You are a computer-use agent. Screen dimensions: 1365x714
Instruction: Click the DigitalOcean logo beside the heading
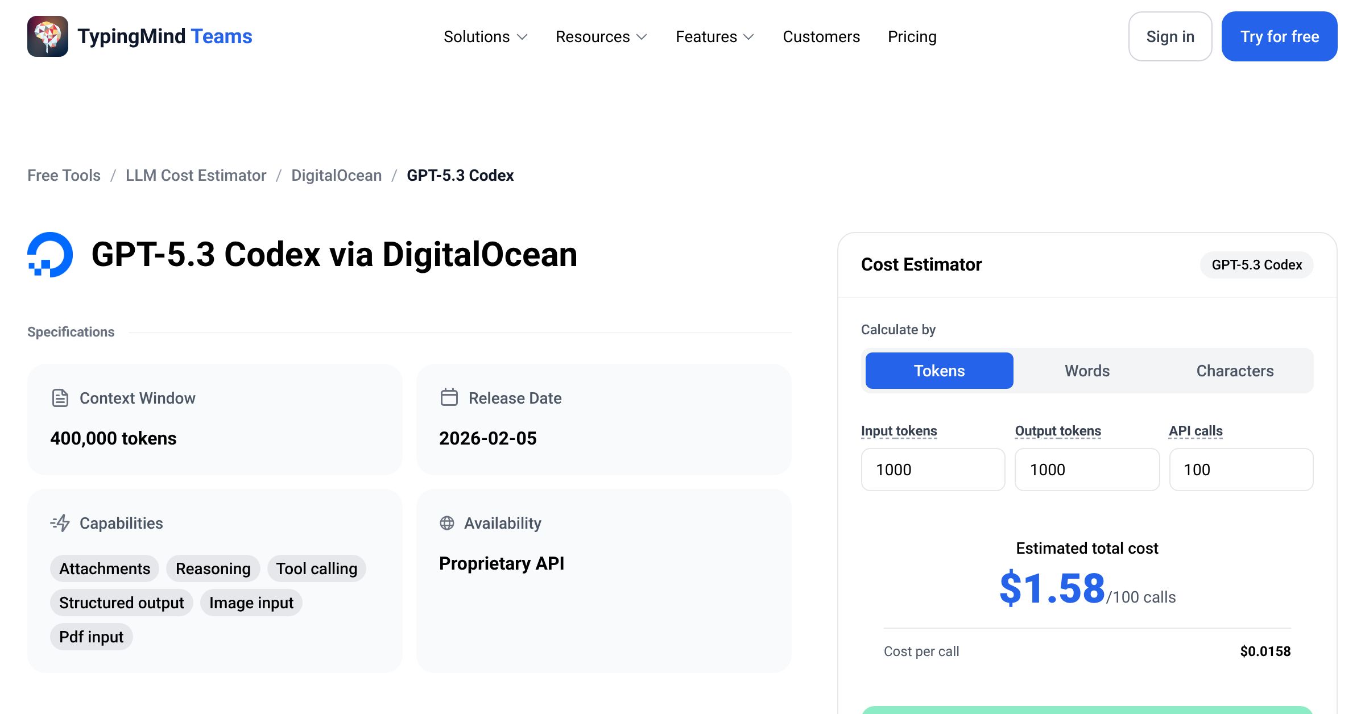[x=50, y=254]
